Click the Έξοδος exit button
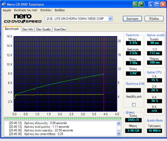167x141 pixels. pyautogui.click(x=154, y=19)
